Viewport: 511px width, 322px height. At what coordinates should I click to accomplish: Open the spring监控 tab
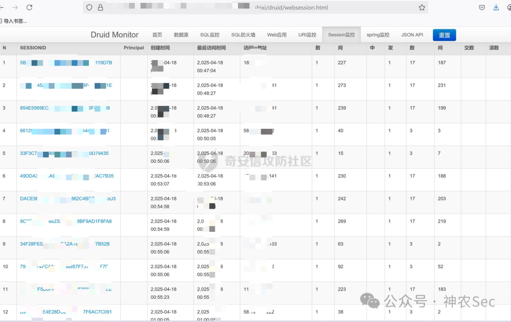pos(378,35)
